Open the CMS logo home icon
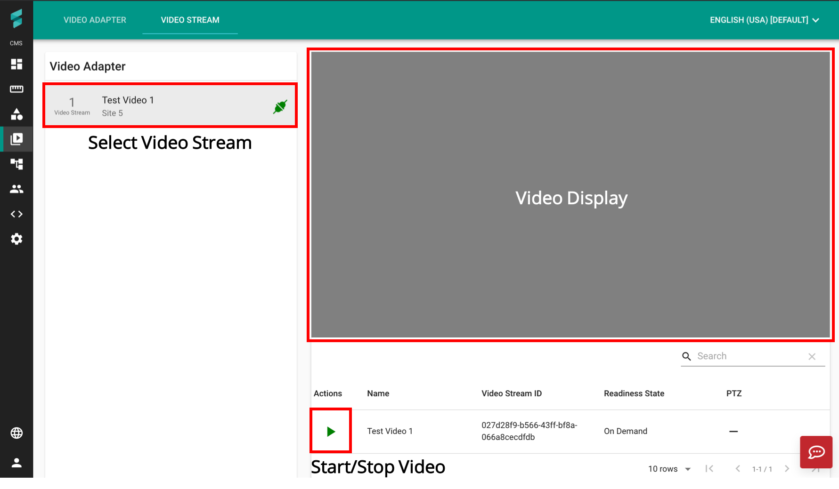 (x=16, y=19)
